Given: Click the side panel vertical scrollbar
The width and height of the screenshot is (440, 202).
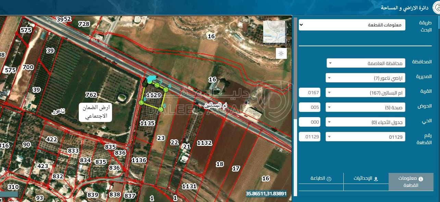Looking at the screenshot, I should point(296,68).
